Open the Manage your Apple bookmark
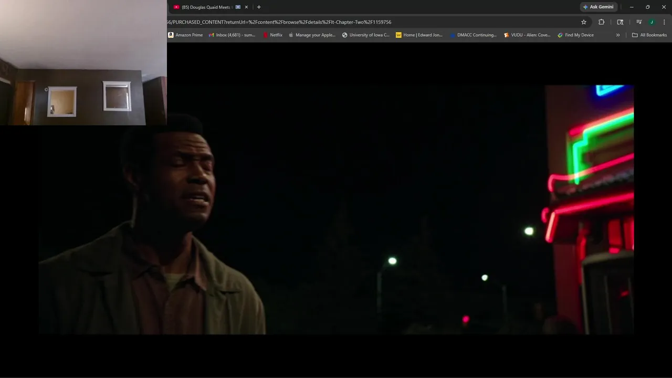The image size is (672, 378). click(x=312, y=35)
